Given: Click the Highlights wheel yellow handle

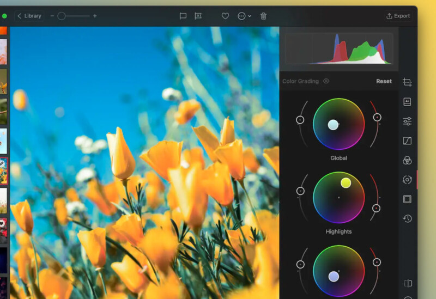Looking at the screenshot, I should 346,183.
